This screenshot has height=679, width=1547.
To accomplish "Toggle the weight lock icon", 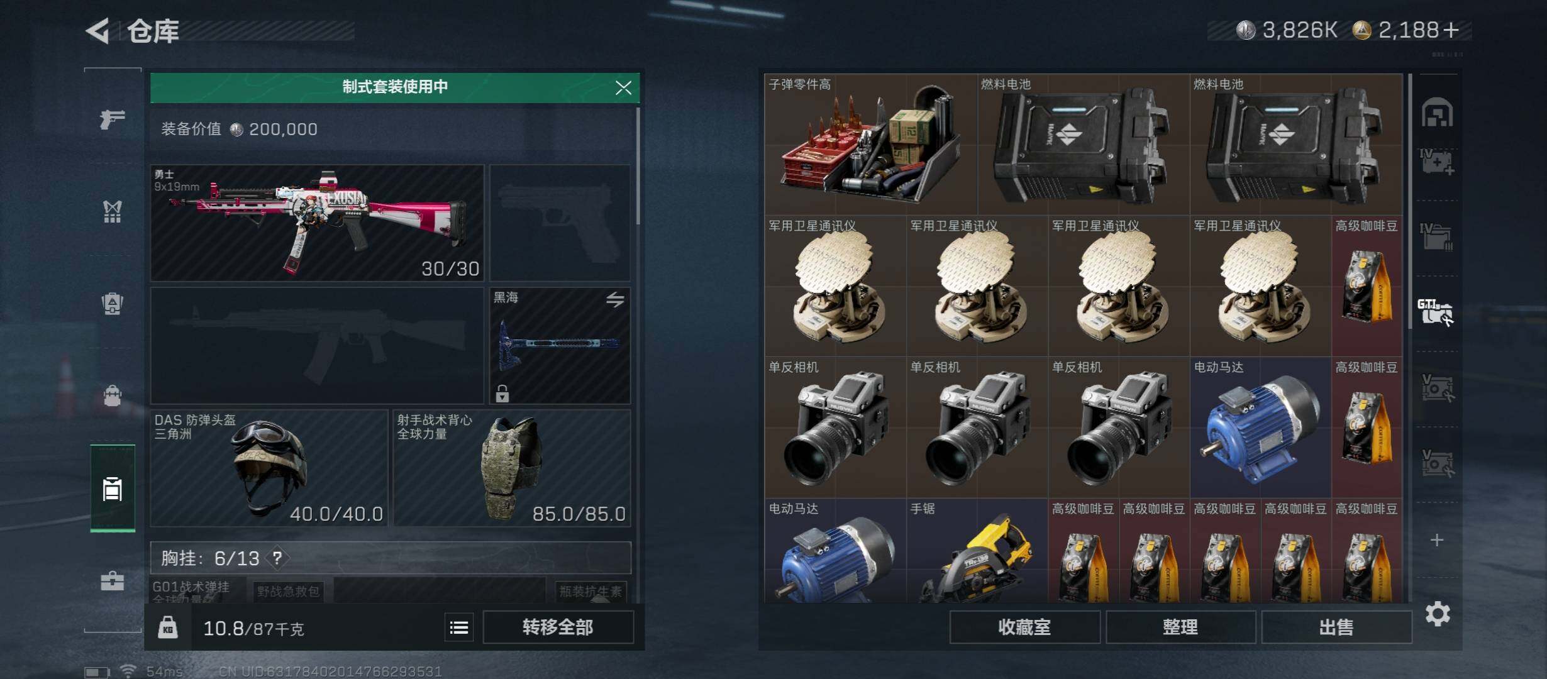I will click(167, 627).
